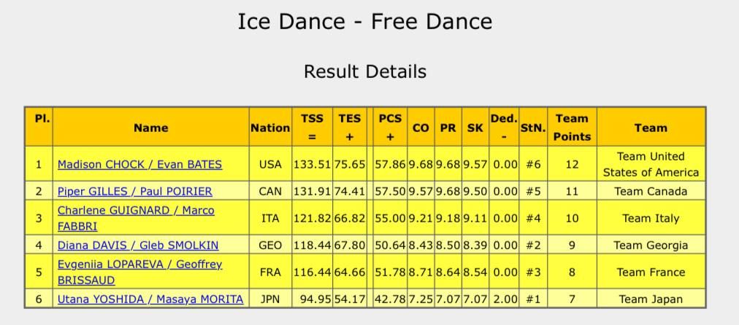Click the TES column header
The width and height of the screenshot is (739, 325).
point(350,128)
